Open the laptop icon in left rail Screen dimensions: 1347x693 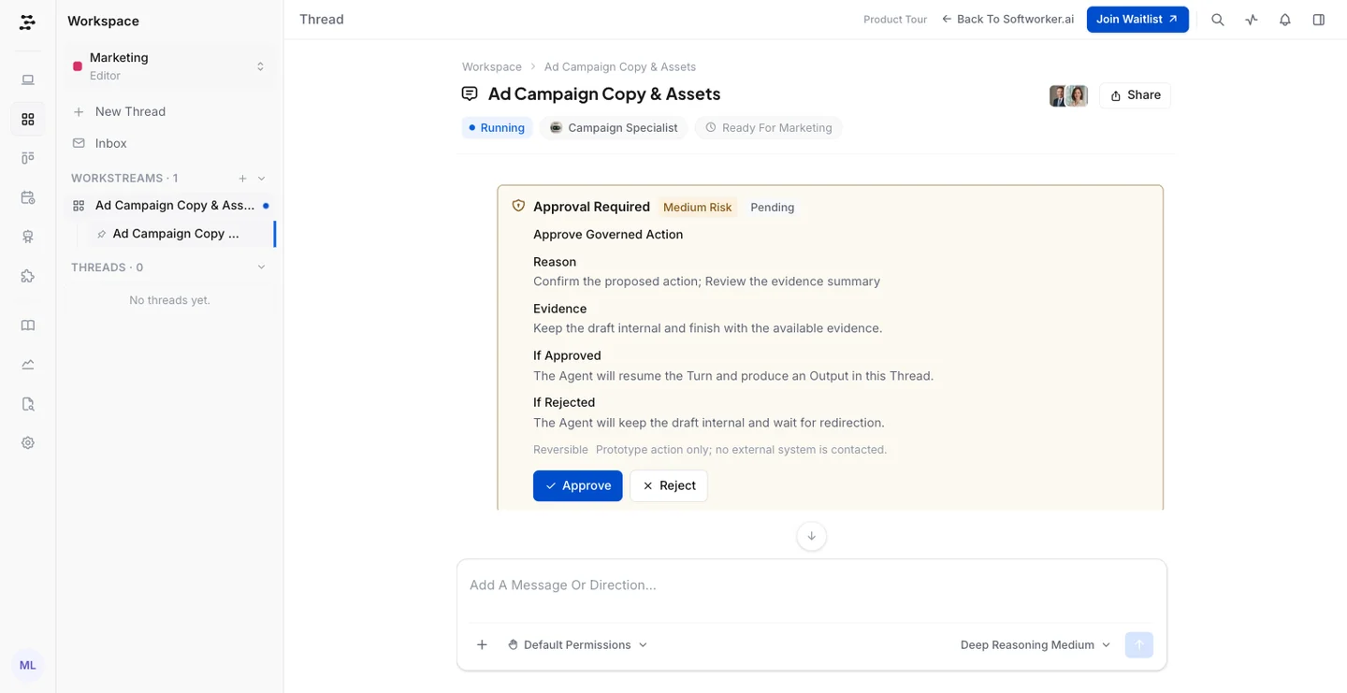click(28, 80)
